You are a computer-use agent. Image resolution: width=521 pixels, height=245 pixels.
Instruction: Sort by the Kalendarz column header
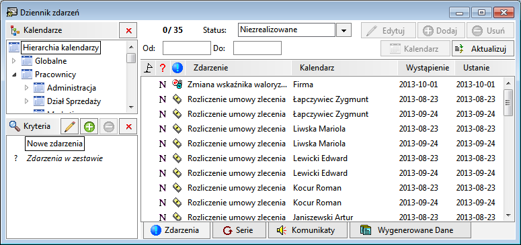[x=345, y=68]
